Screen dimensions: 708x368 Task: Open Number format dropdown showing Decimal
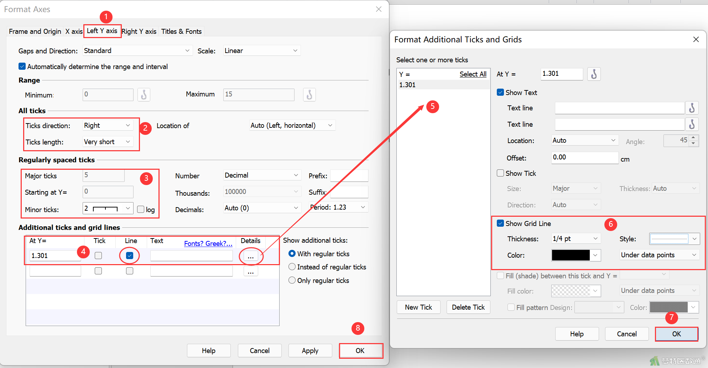(262, 175)
